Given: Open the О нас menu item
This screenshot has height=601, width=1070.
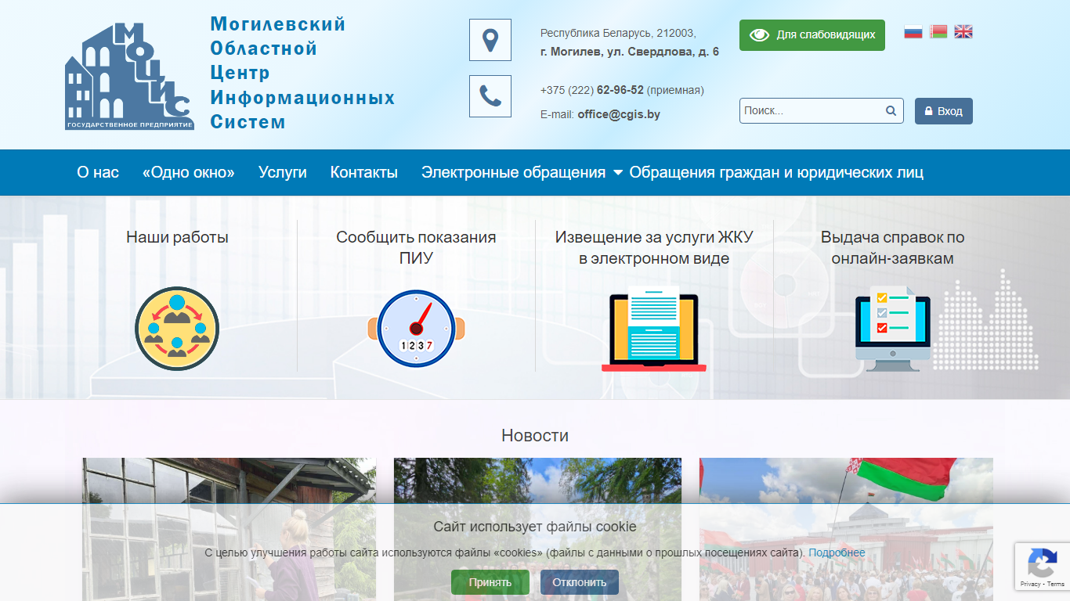Looking at the screenshot, I should click(x=98, y=172).
